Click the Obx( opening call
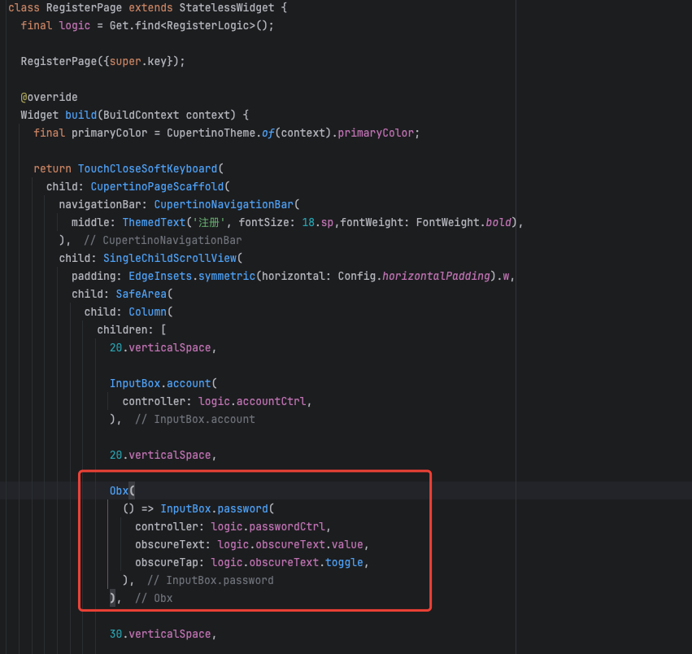 pyautogui.click(x=122, y=491)
